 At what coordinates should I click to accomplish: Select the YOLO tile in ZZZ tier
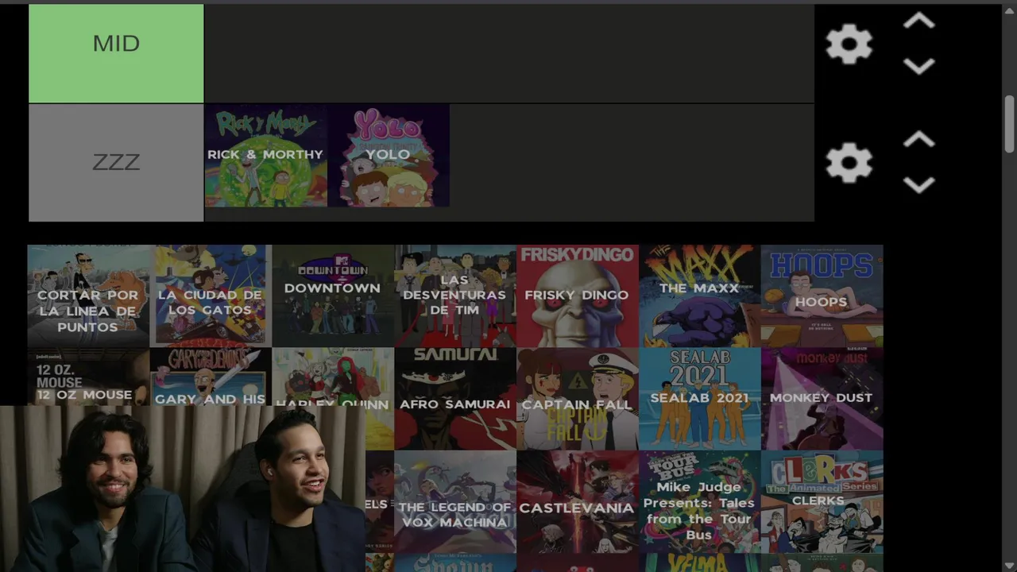pyautogui.click(x=389, y=156)
